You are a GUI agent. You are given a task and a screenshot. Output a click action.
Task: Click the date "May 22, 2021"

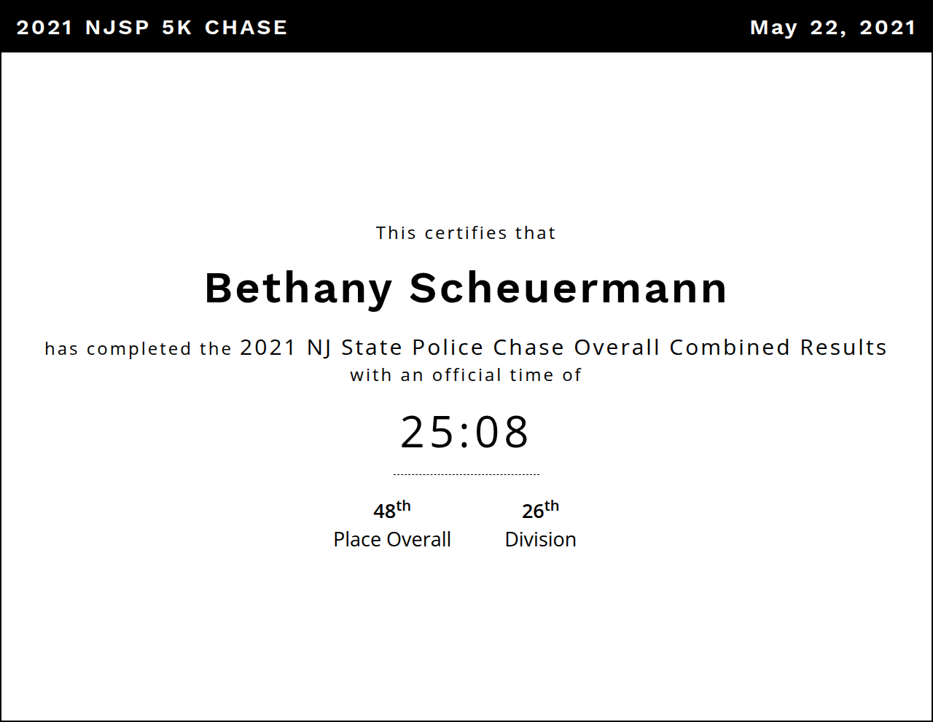coord(832,28)
